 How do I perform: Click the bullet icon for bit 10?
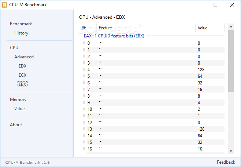click(84, 109)
